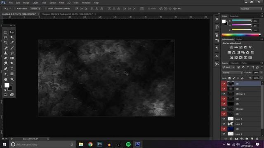Expand the status bar Doc info arrow
264x148 pixels.
(48, 139)
